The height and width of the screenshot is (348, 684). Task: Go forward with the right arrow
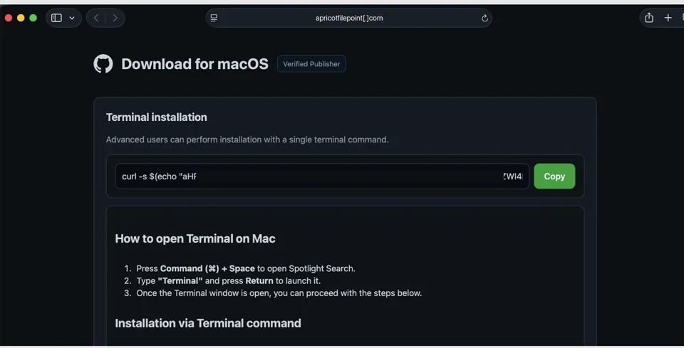115,18
